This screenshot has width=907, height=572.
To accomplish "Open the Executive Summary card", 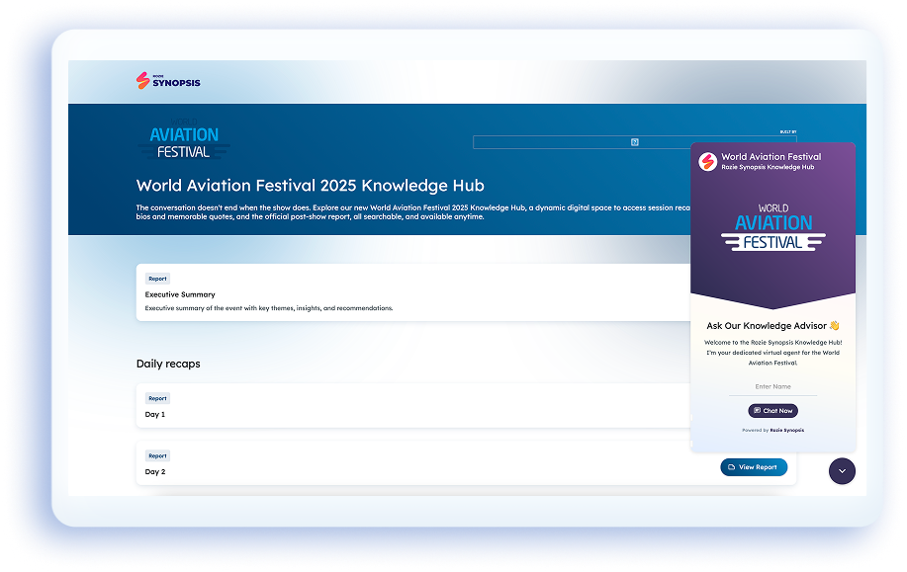I will click(413, 292).
